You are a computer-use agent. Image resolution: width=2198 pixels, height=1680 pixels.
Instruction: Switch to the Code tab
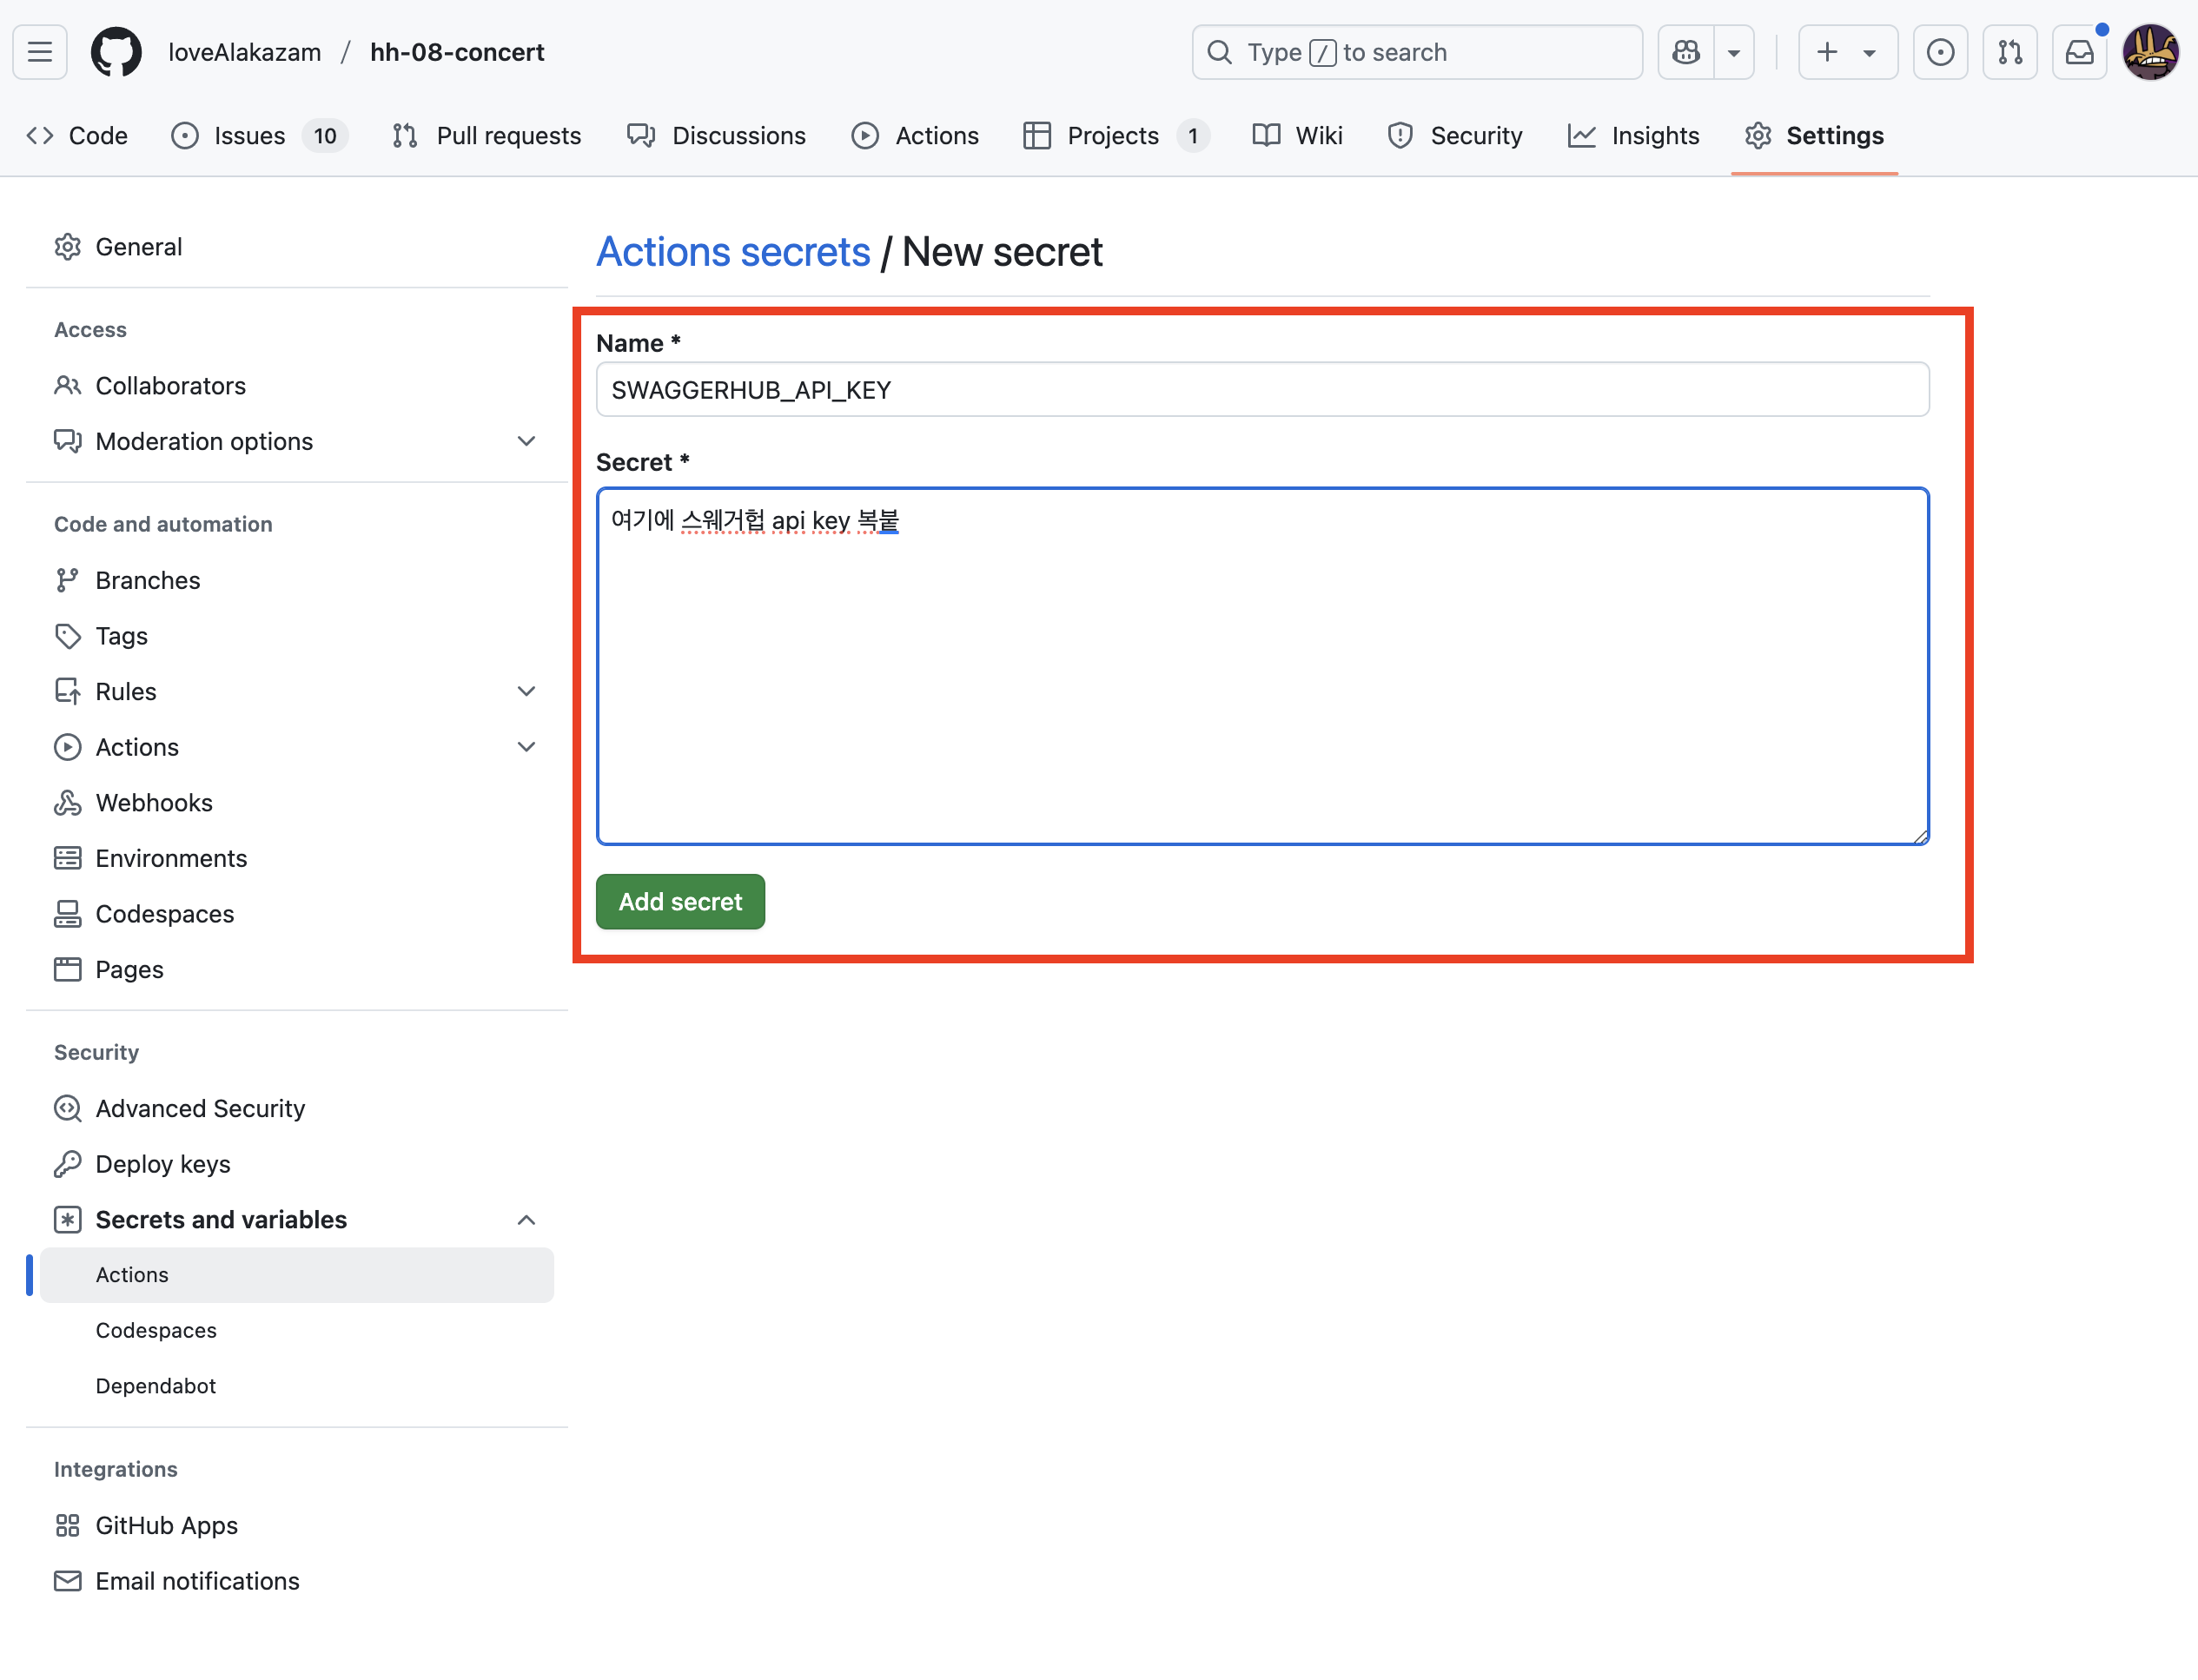click(x=78, y=136)
